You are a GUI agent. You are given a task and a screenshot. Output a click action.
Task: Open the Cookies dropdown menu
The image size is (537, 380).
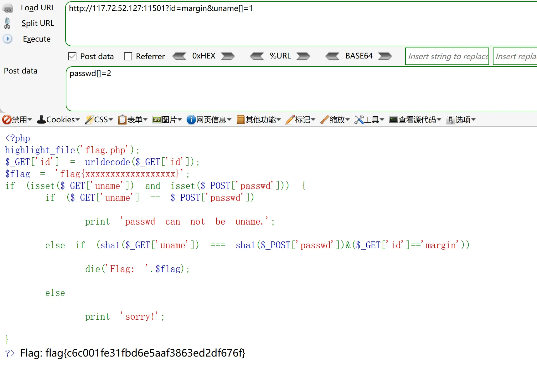(59, 120)
